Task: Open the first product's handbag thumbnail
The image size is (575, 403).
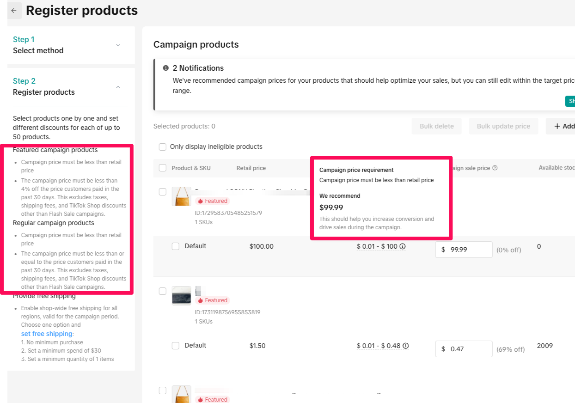Action: point(181,196)
